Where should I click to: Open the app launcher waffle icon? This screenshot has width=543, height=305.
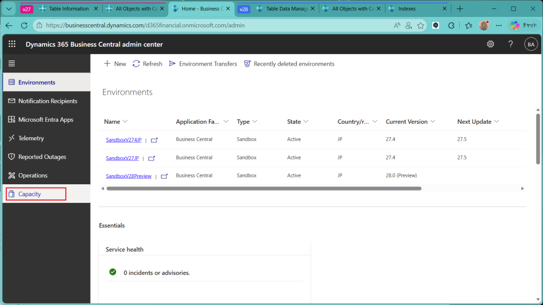tap(12, 44)
